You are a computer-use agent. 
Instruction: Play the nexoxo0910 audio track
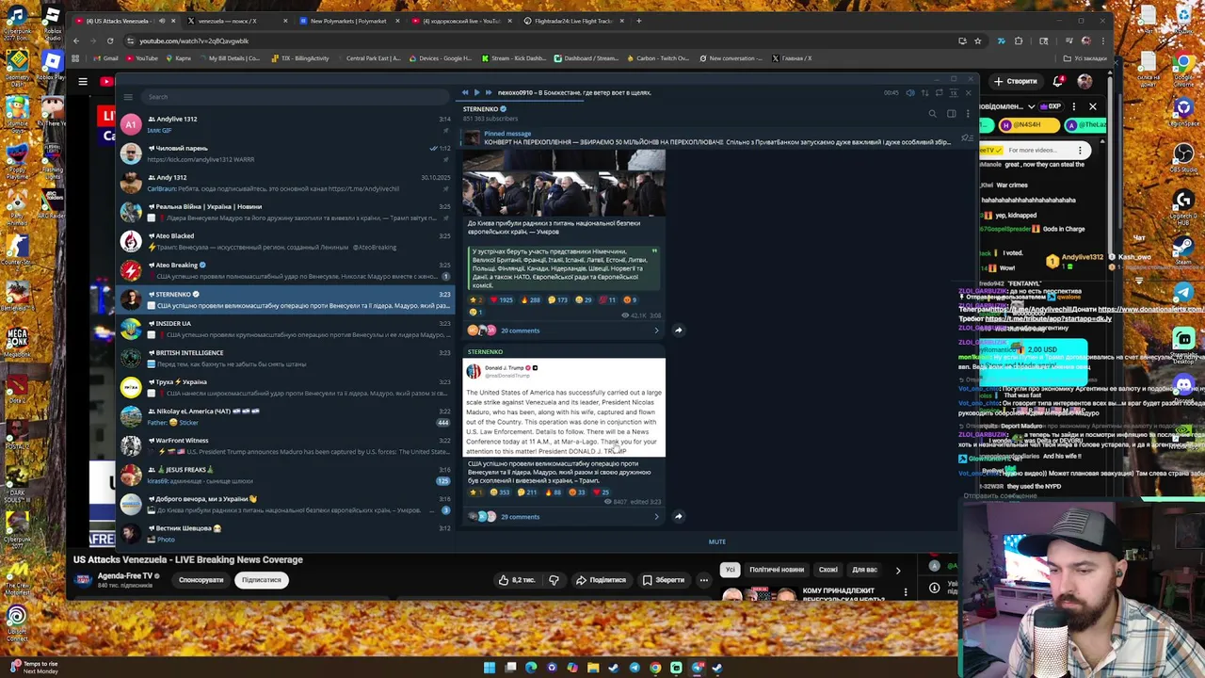pos(476,92)
